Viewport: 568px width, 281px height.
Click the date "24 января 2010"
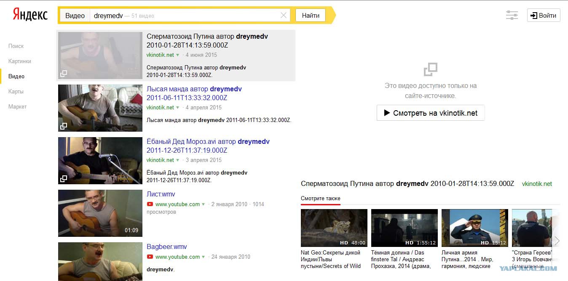pyautogui.click(x=231, y=257)
